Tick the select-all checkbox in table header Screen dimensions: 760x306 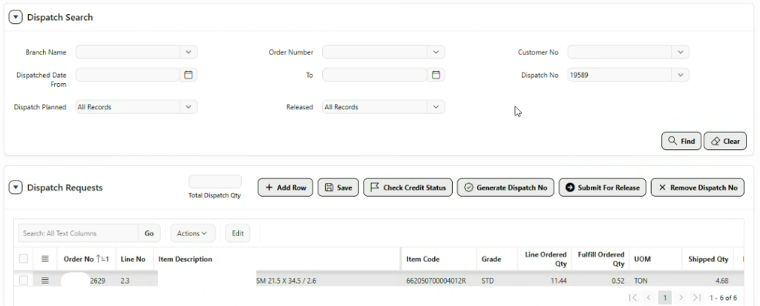click(23, 259)
